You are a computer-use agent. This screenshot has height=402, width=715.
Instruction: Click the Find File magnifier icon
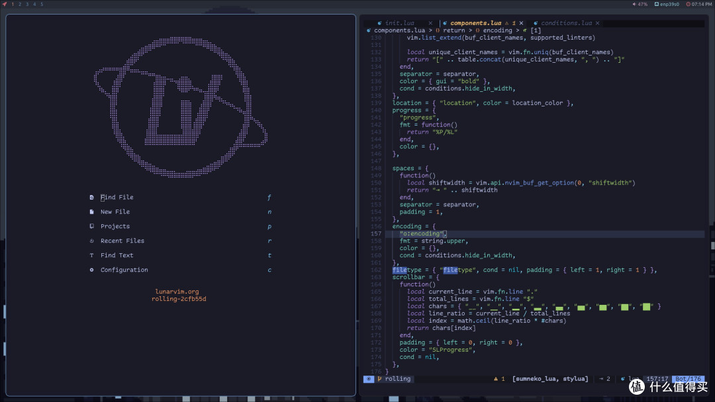(91, 197)
